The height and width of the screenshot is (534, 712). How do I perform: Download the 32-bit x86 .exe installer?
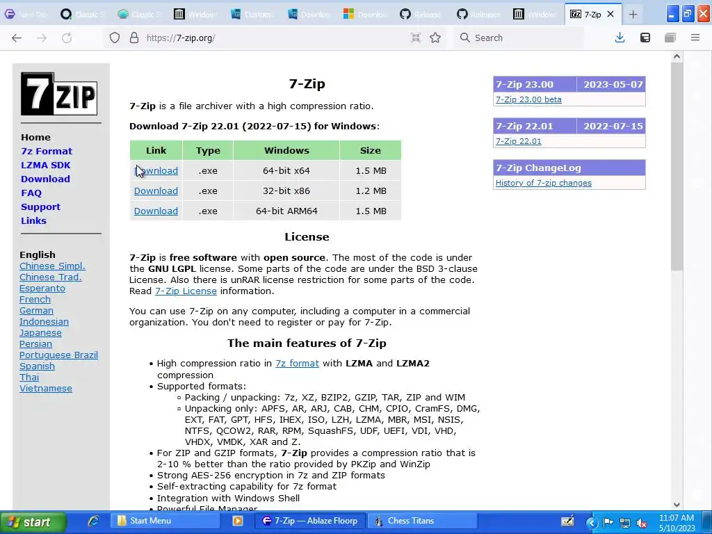(x=156, y=191)
